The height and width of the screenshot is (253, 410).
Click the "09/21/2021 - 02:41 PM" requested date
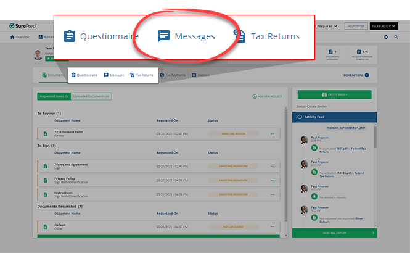(x=172, y=134)
